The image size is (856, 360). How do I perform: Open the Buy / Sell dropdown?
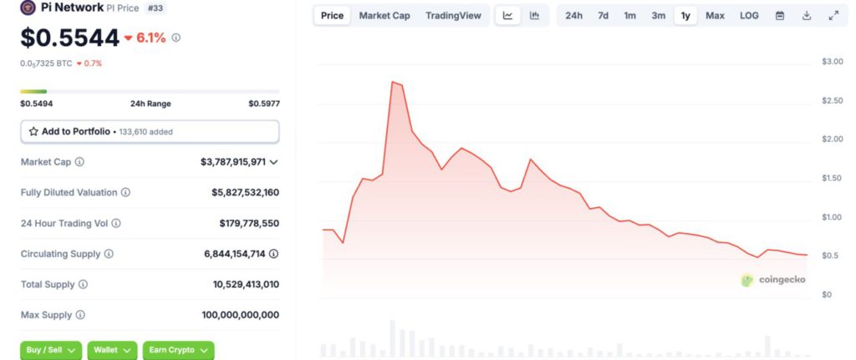(51, 350)
